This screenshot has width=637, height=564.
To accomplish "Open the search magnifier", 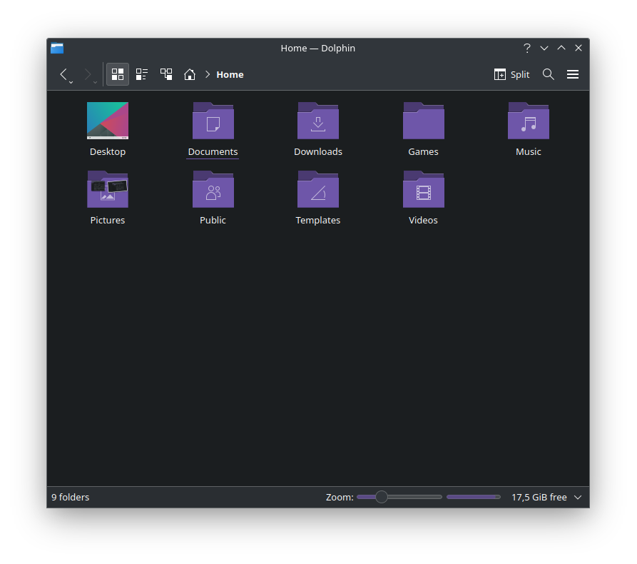I will [549, 74].
